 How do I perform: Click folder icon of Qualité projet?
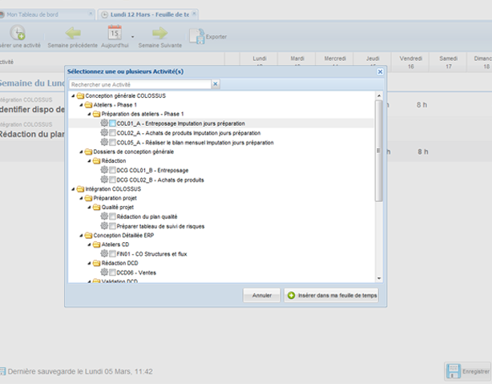[x=97, y=207]
